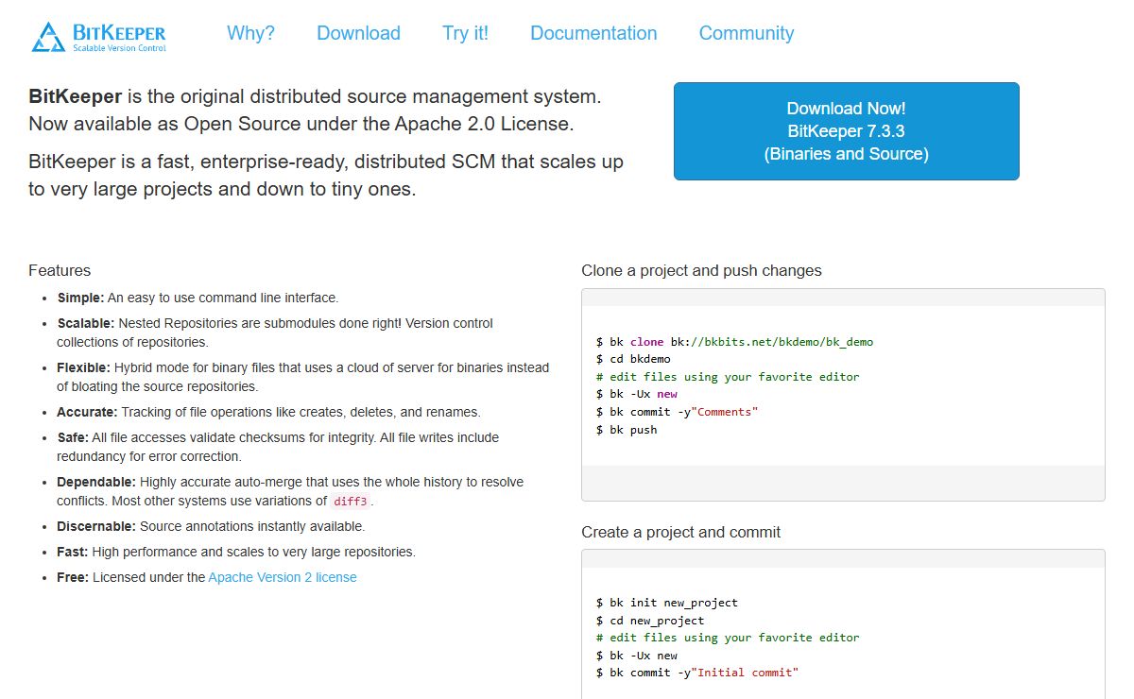Select the Simple feature label
The height and width of the screenshot is (699, 1134).
click(x=80, y=298)
